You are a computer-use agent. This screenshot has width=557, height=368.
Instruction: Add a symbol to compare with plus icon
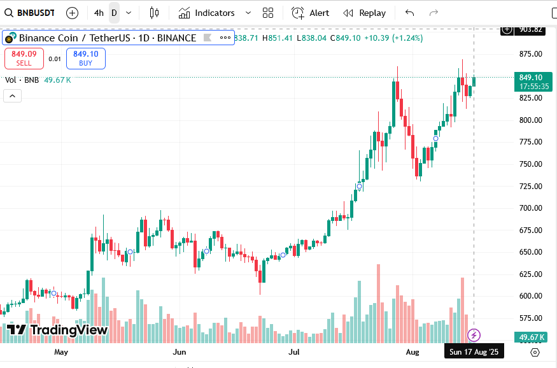coord(73,13)
